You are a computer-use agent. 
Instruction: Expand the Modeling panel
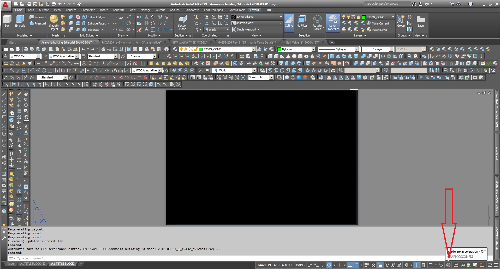pos(25,35)
